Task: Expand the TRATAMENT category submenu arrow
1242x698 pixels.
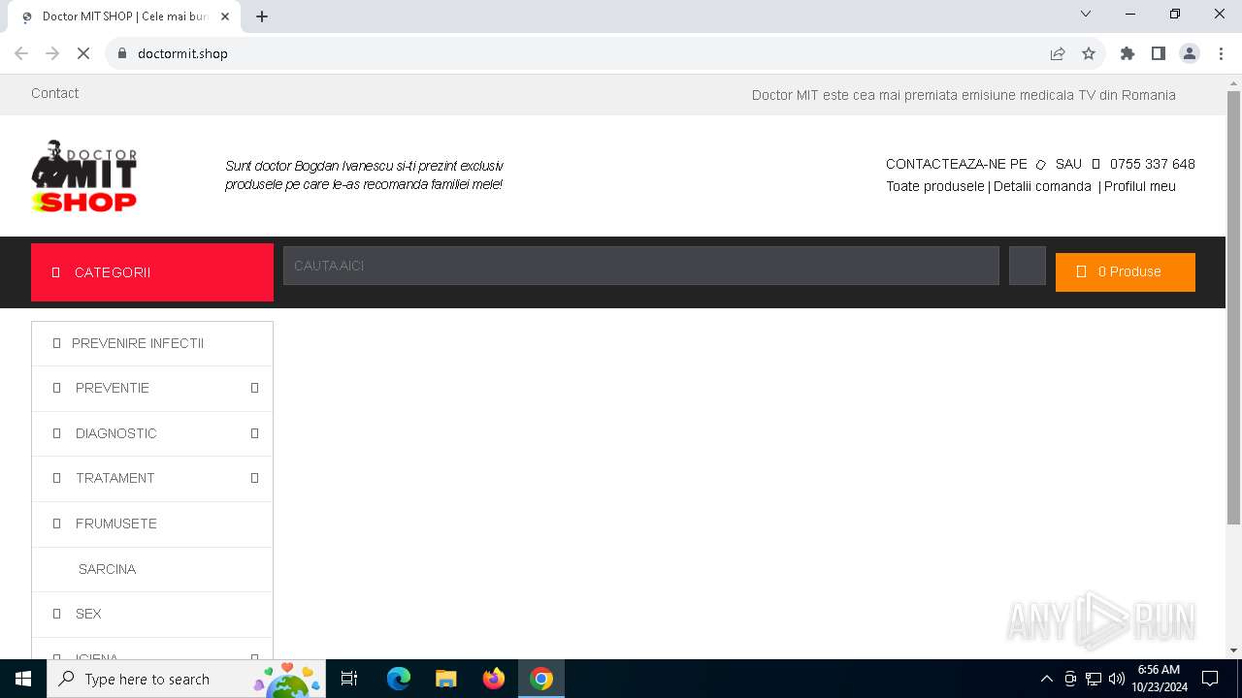Action: click(x=254, y=478)
